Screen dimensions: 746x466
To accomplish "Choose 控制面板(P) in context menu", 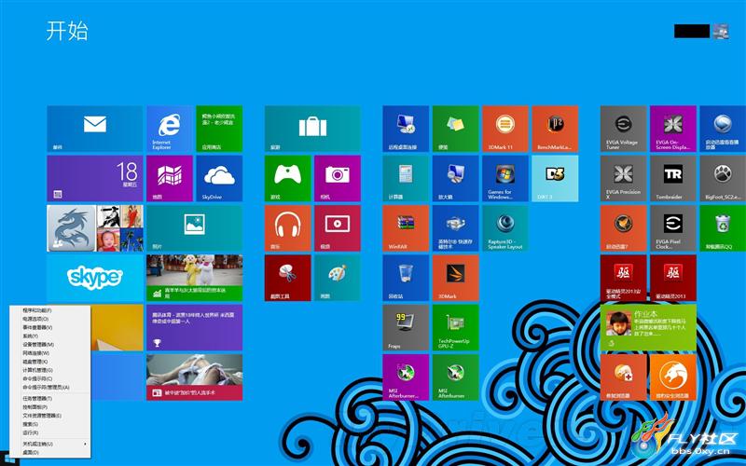I will pyautogui.click(x=50, y=407).
